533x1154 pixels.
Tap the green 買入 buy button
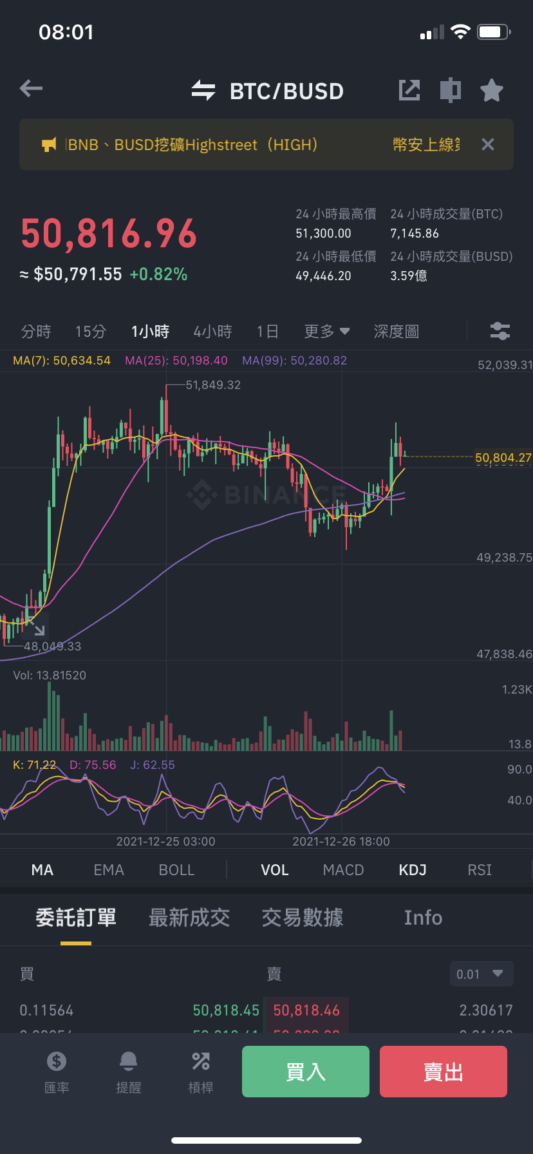pyautogui.click(x=306, y=1072)
